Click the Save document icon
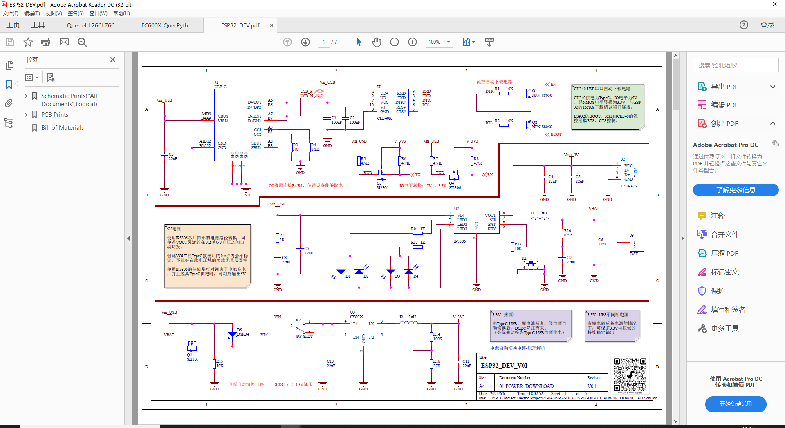785x428 pixels. (x=9, y=42)
